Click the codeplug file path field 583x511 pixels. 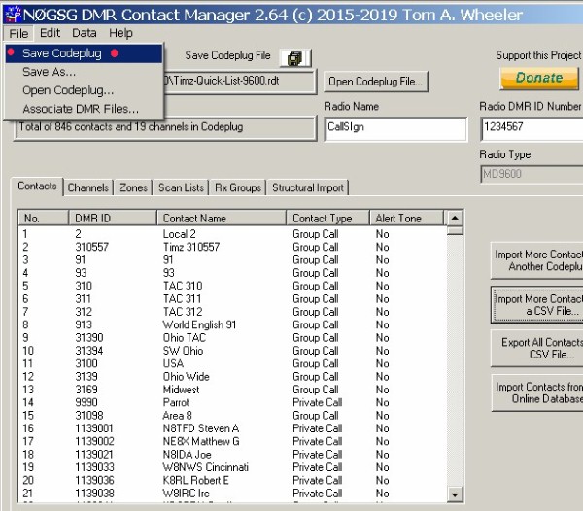point(239,82)
